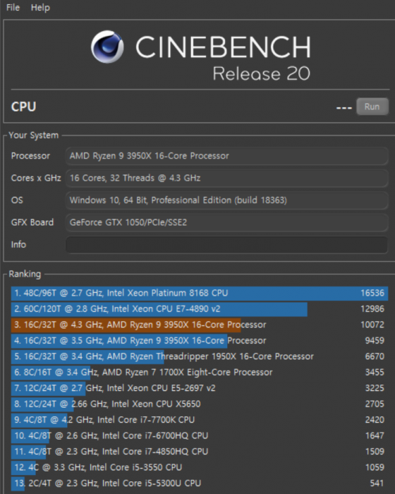Click the Processor name field

(x=226, y=156)
